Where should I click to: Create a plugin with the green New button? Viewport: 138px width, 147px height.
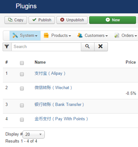tap(113, 20)
